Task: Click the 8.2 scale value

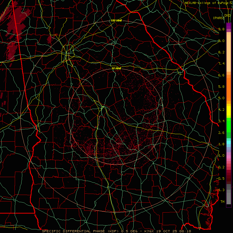Action: point(221,52)
